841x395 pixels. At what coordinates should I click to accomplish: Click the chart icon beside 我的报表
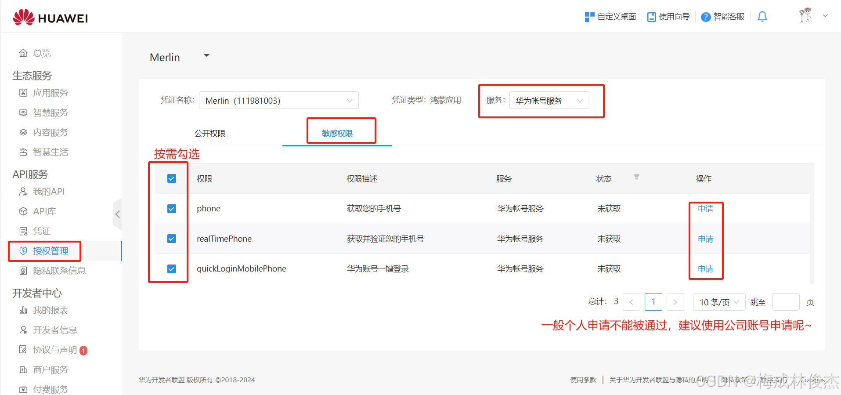pos(23,310)
